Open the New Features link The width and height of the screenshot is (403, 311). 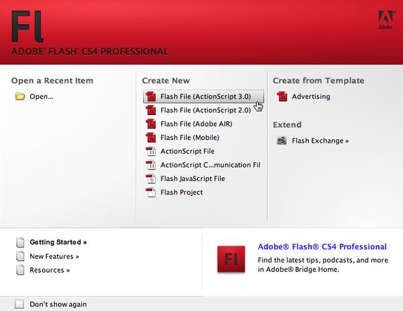(54, 256)
